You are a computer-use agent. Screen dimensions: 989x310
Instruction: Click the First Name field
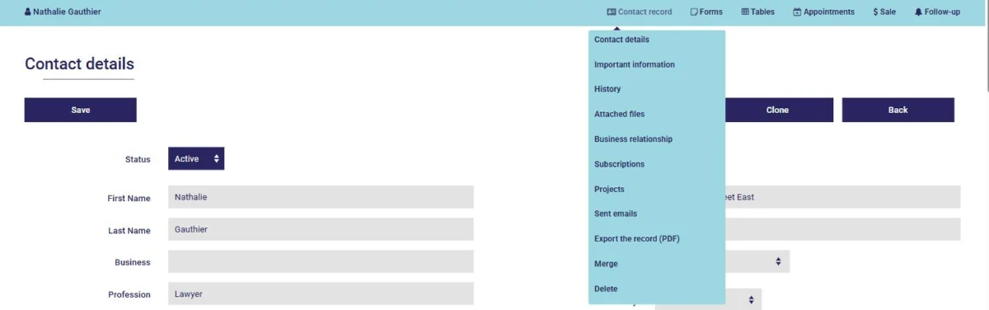(321, 197)
